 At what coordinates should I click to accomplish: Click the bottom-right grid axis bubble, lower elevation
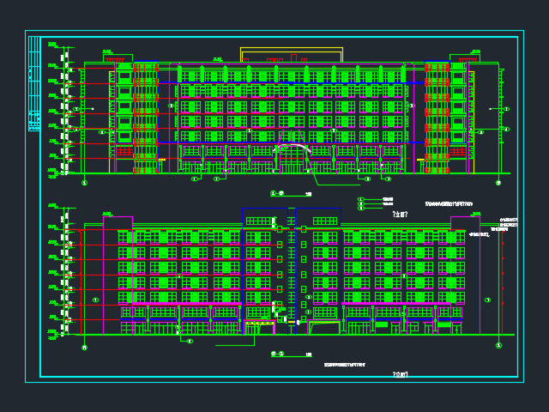coord(498,345)
